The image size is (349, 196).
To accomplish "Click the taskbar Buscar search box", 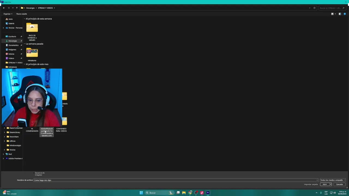I will coord(160,193).
